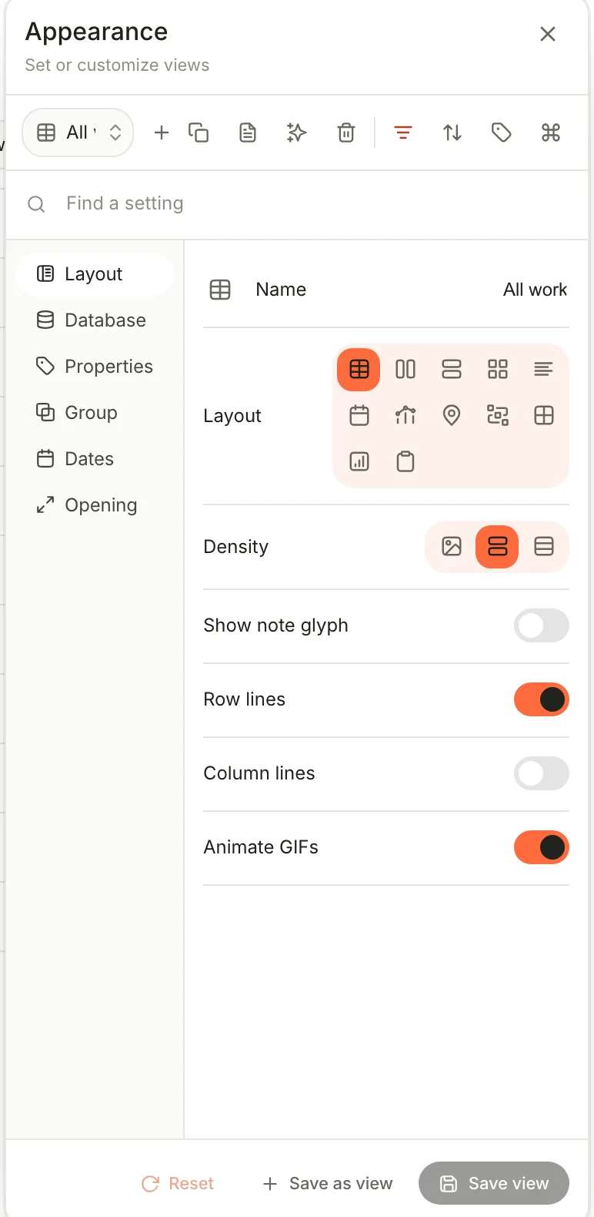Disable the Animate GIFs switch

click(542, 847)
